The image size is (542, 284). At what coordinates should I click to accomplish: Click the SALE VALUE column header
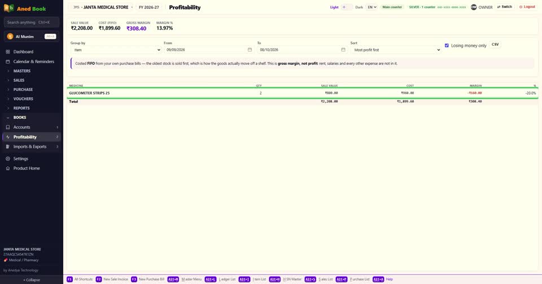pos(329,86)
